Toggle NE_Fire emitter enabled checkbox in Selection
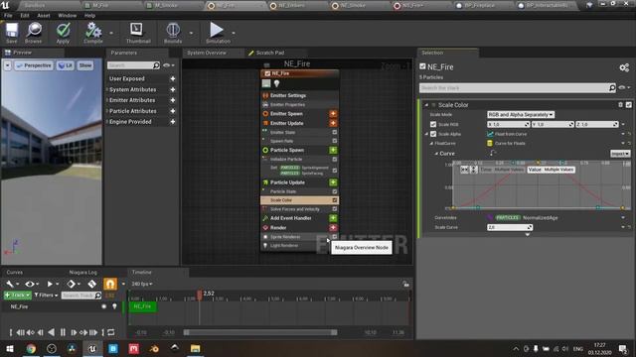This screenshot has height=357, width=636. 422,66
